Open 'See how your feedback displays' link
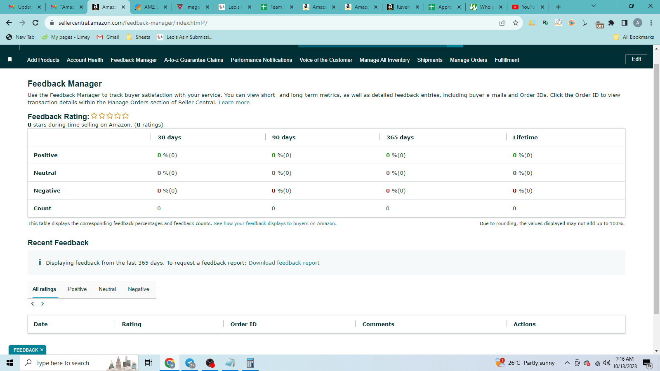The image size is (660, 371). click(275, 223)
